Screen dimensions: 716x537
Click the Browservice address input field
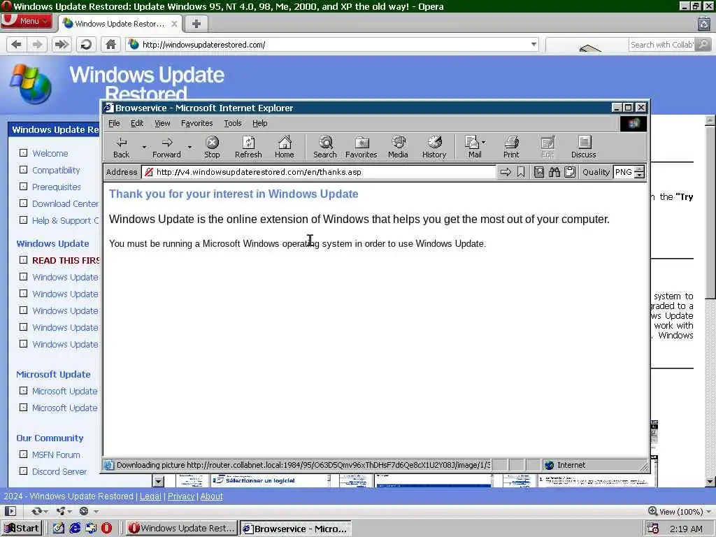(x=318, y=172)
